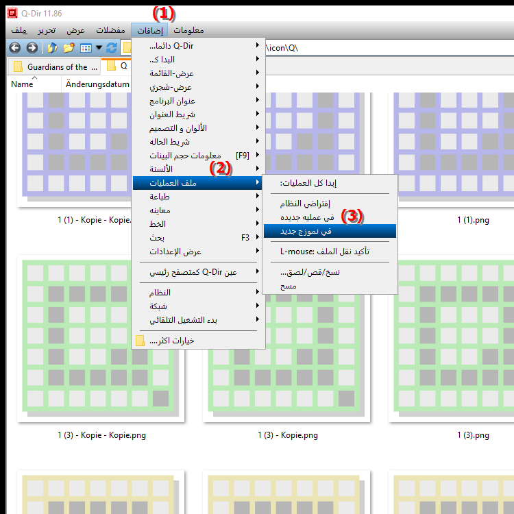Viewport: 514px width, 514px height.
Task: Switch to the Q folder tab
Action: point(117,66)
